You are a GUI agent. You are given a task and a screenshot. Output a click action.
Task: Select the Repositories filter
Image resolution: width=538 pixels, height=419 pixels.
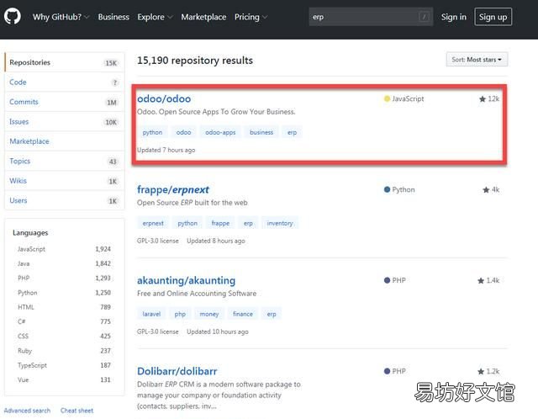point(65,62)
